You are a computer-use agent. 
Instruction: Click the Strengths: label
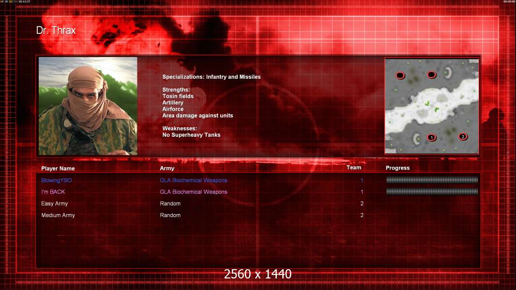[176, 90]
